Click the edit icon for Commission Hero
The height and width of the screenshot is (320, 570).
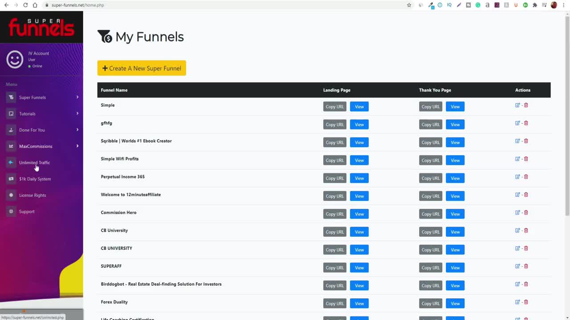click(517, 212)
